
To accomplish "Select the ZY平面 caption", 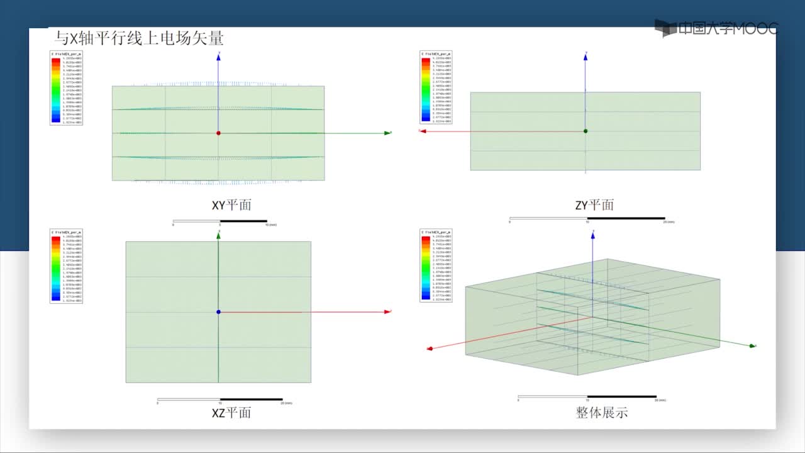I will (594, 205).
